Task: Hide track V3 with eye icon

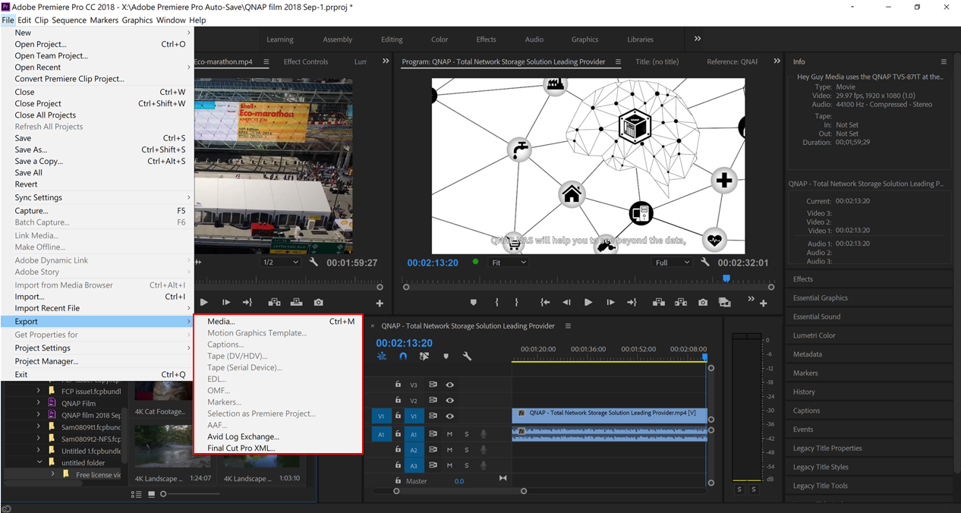Action: (x=449, y=385)
